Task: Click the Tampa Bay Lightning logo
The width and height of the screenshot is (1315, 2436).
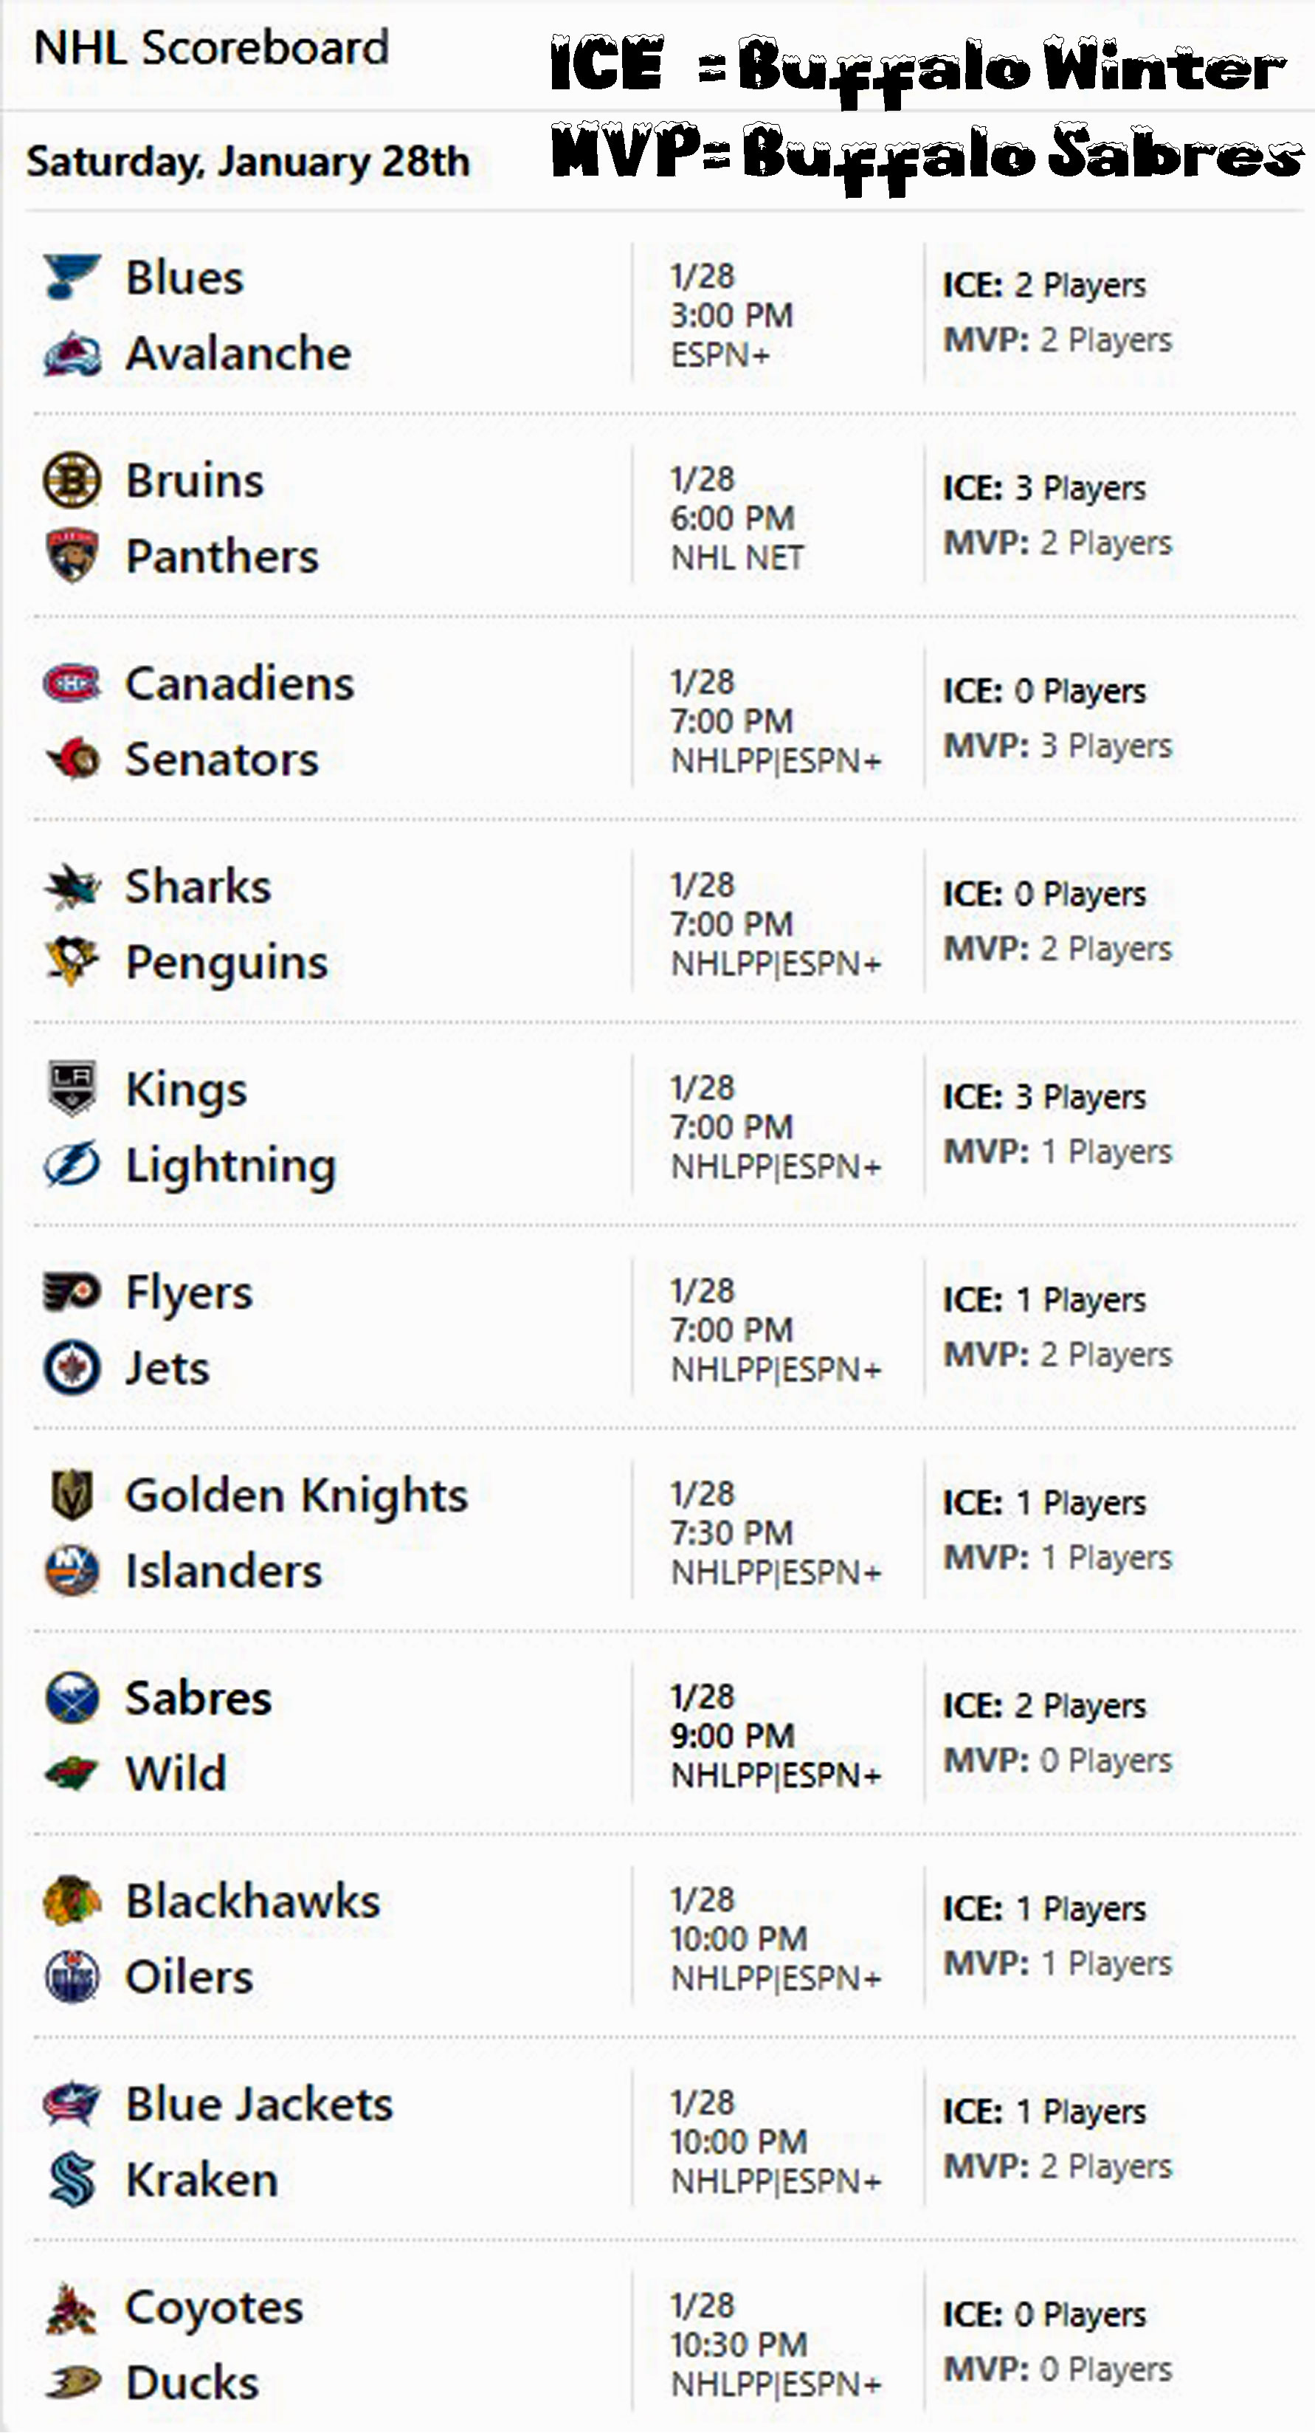Action: 71,1164
